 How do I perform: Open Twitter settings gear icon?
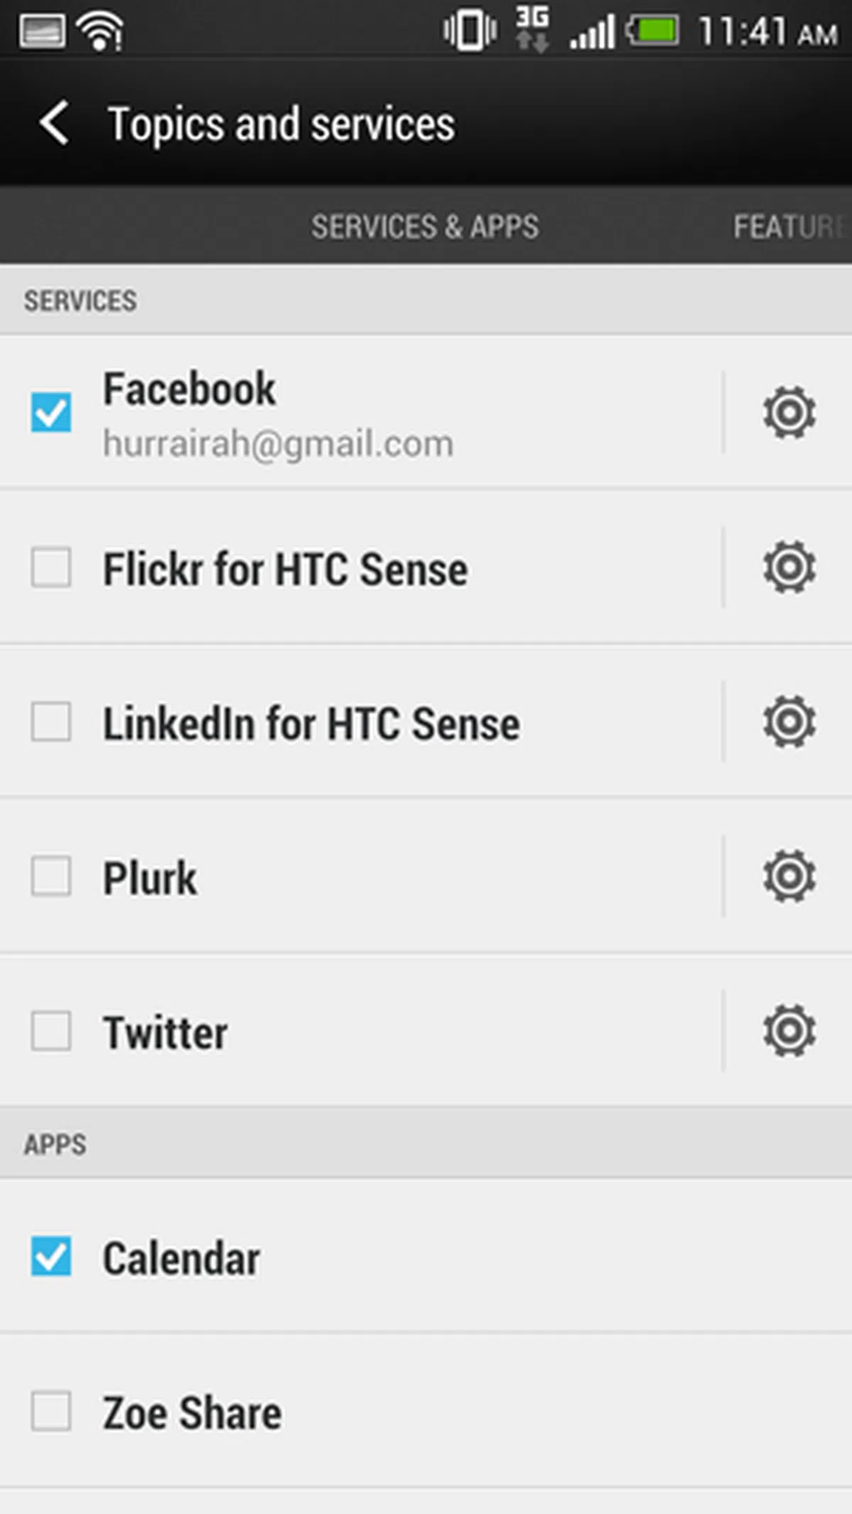click(x=789, y=1030)
